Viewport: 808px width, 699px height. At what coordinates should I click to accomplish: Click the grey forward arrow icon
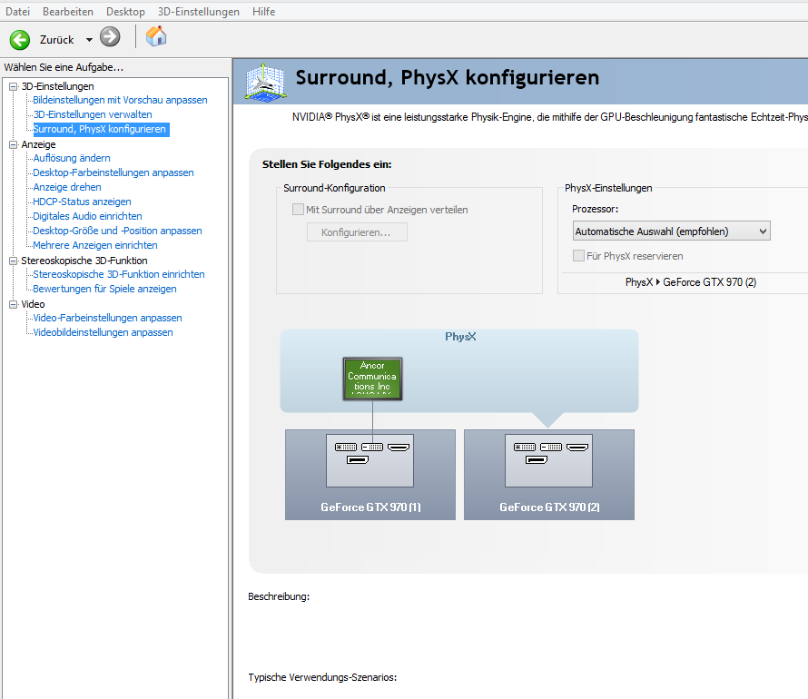pyautogui.click(x=110, y=37)
